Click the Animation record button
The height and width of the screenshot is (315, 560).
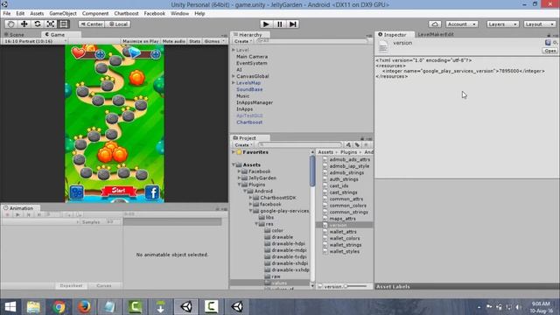click(x=7, y=214)
